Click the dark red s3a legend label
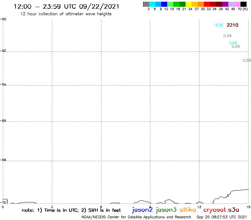 (x=234, y=210)
